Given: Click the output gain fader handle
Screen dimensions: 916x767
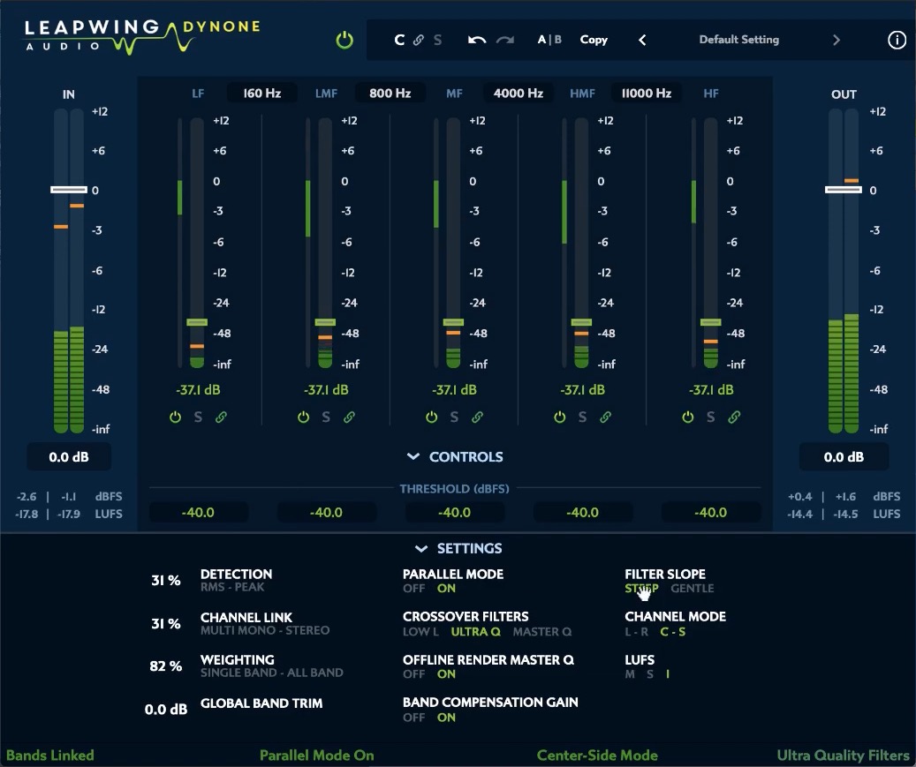Looking at the screenshot, I should tap(844, 190).
